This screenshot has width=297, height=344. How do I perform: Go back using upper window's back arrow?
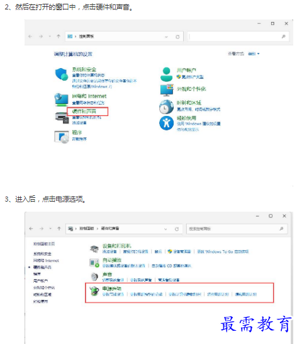click(30, 37)
